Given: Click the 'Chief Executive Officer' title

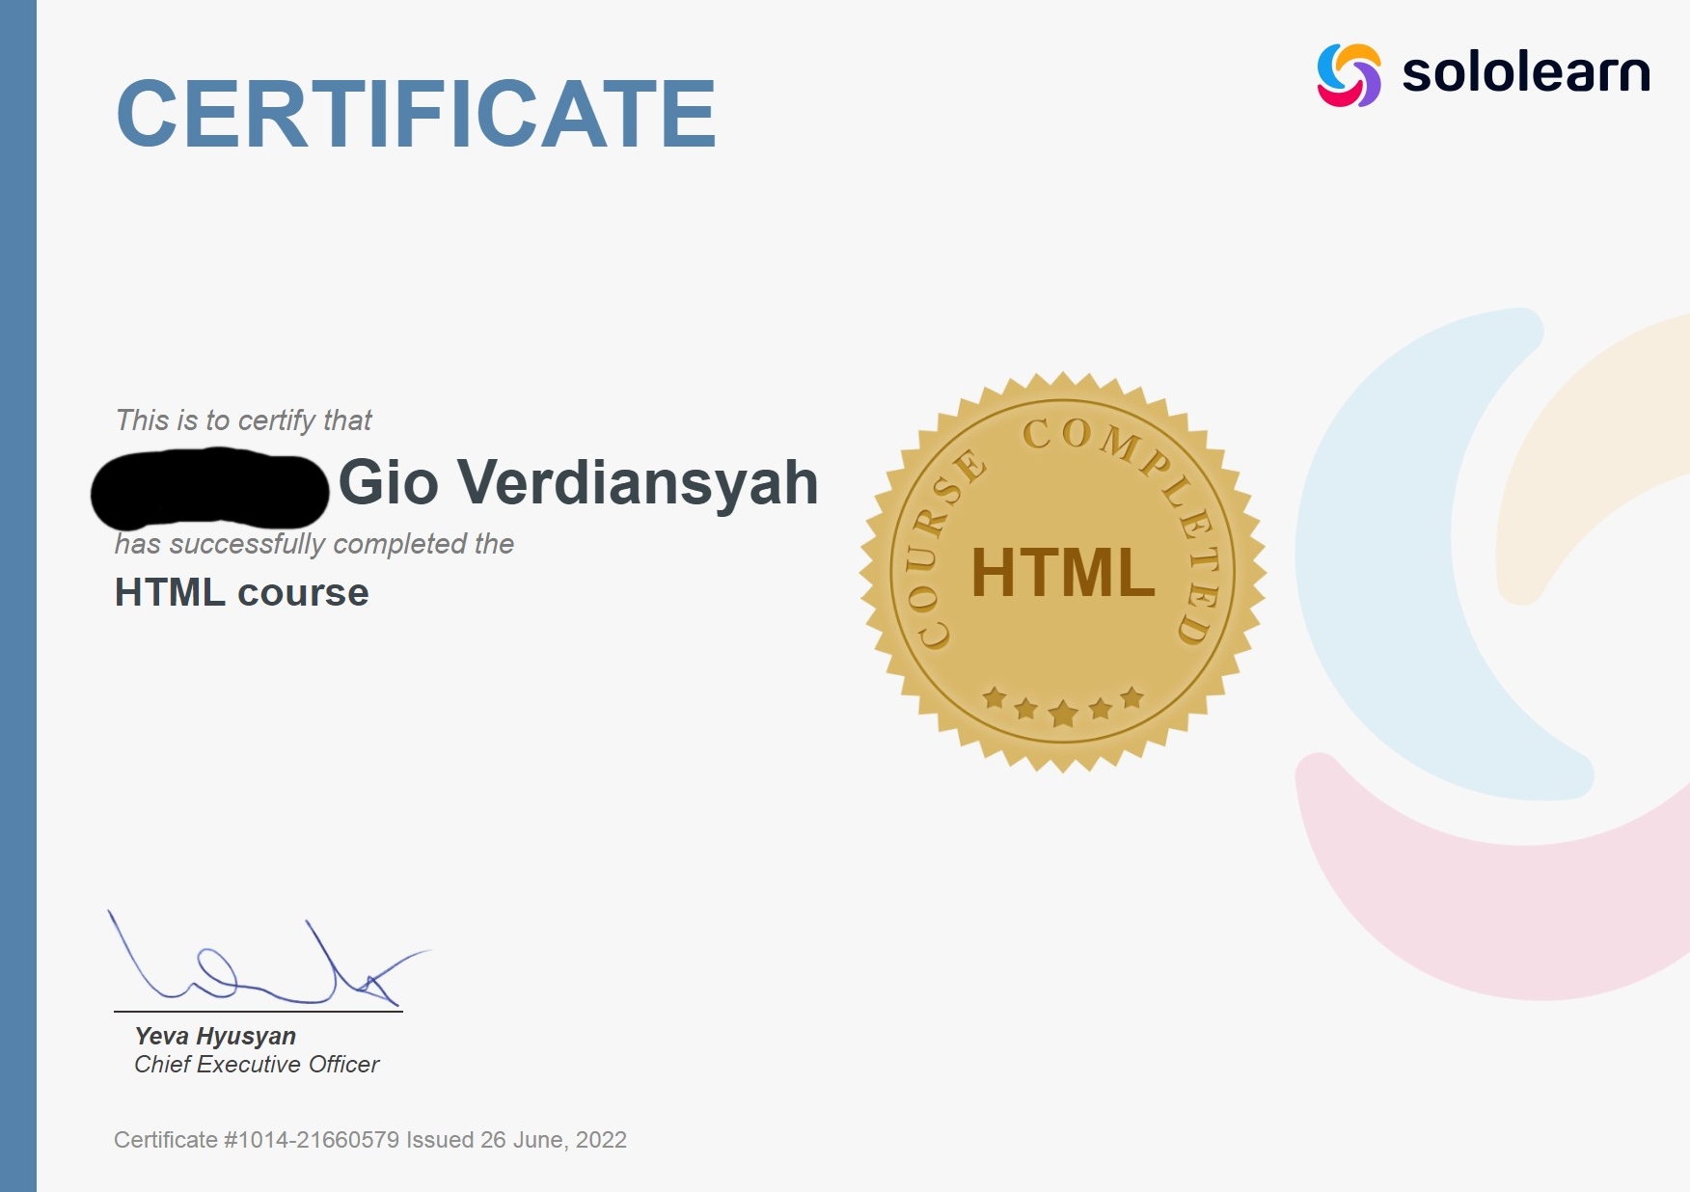Looking at the screenshot, I should (x=257, y=1065).
